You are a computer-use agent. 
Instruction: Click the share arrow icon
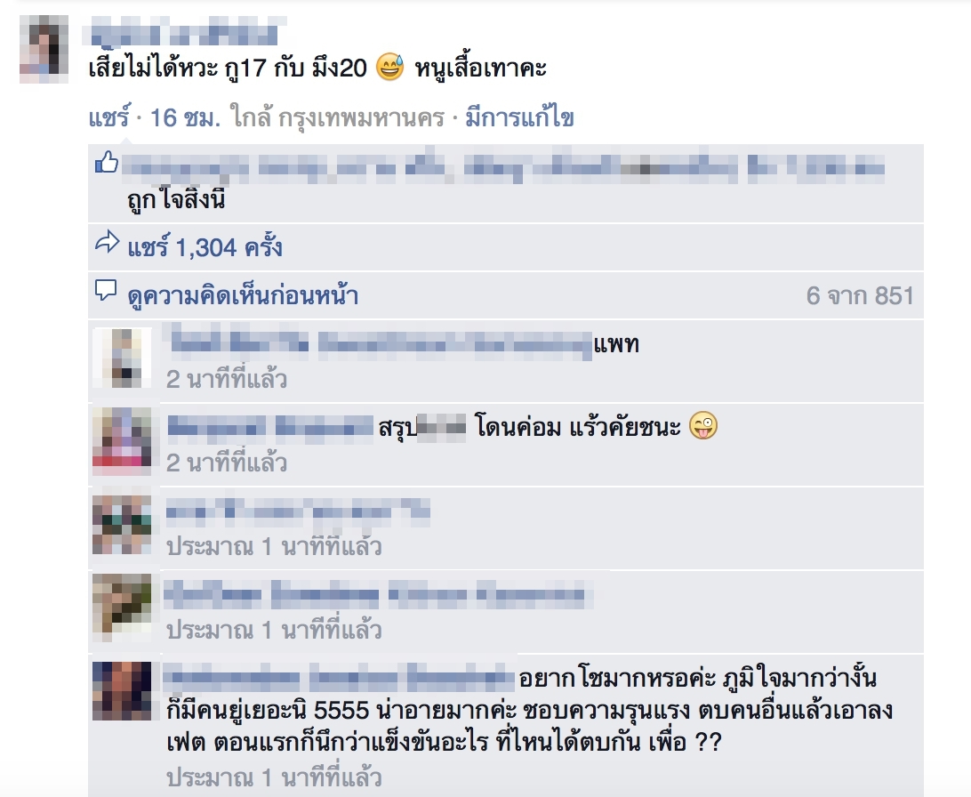click(x=107, y=242)
